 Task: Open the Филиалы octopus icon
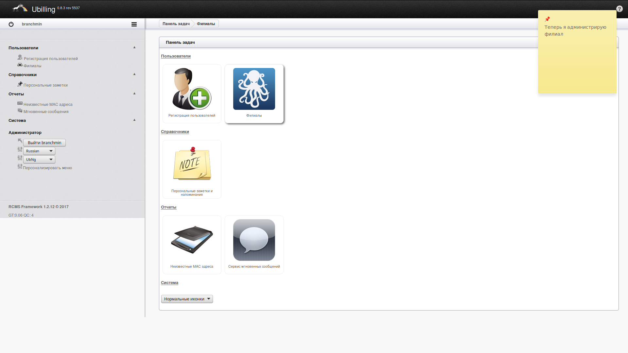click(254, 89)
